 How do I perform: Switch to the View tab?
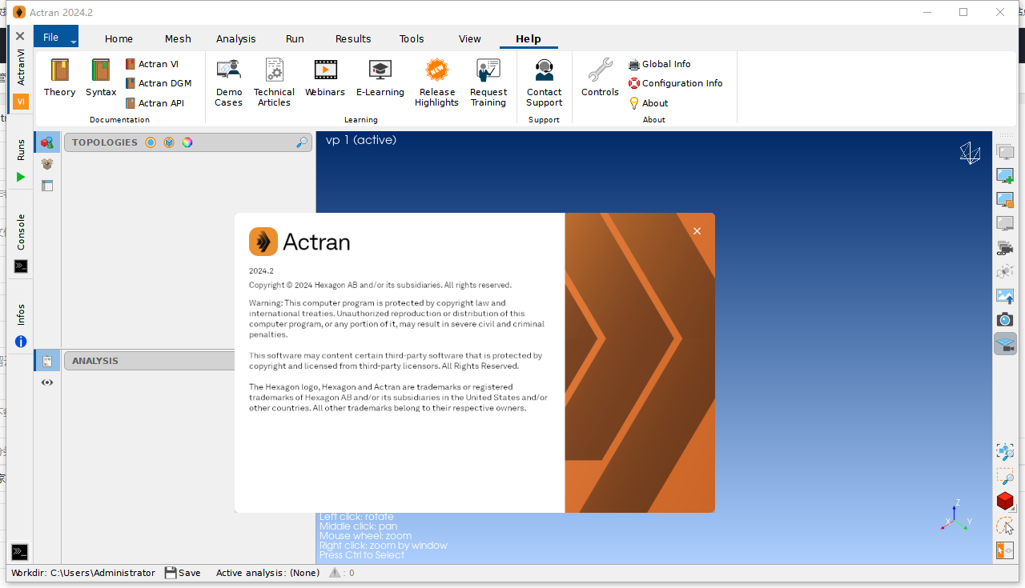pos(470,38)
